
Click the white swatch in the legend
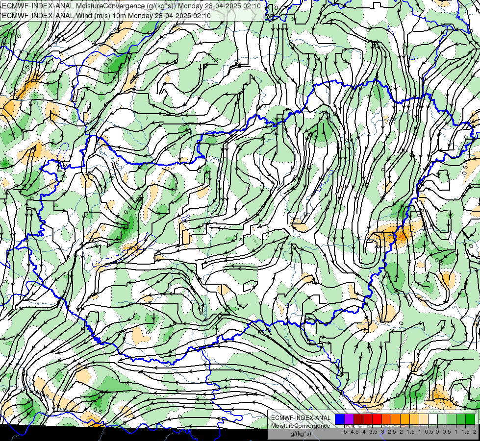[433, 419]
